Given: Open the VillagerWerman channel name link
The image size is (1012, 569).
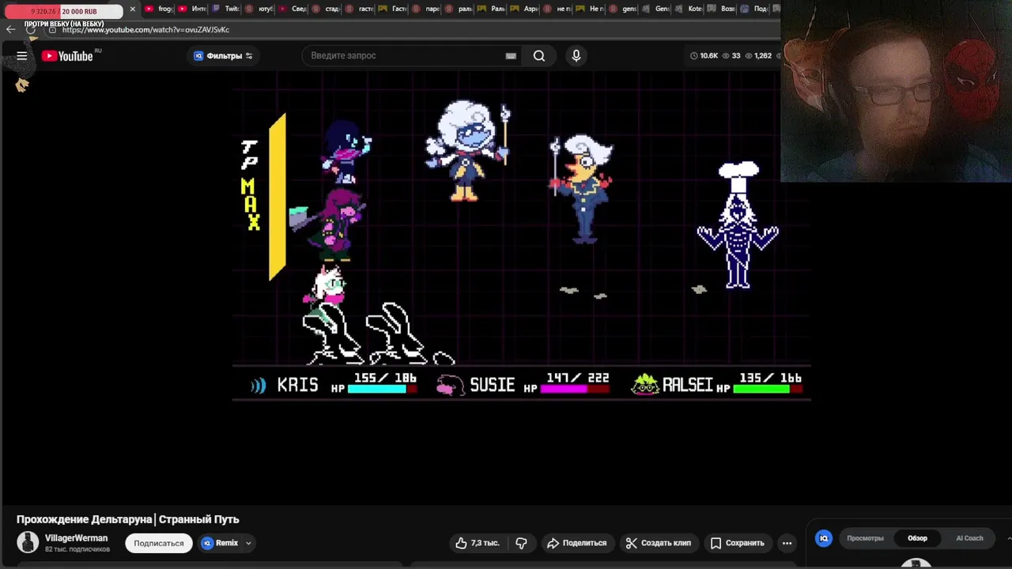Looking at the screenshot, I should click(x=76, y=538).
